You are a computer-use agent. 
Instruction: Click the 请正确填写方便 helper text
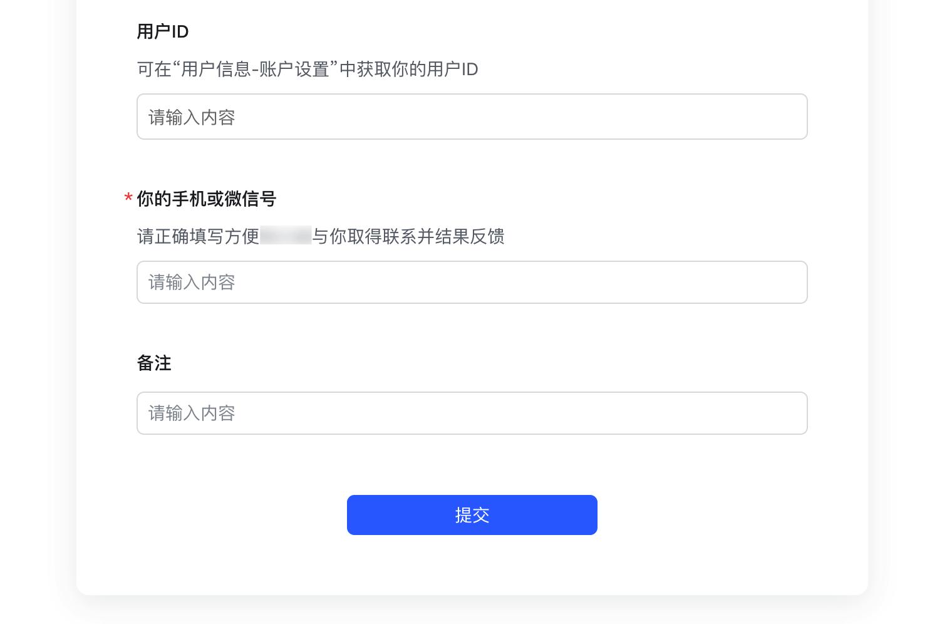point(198,236)
